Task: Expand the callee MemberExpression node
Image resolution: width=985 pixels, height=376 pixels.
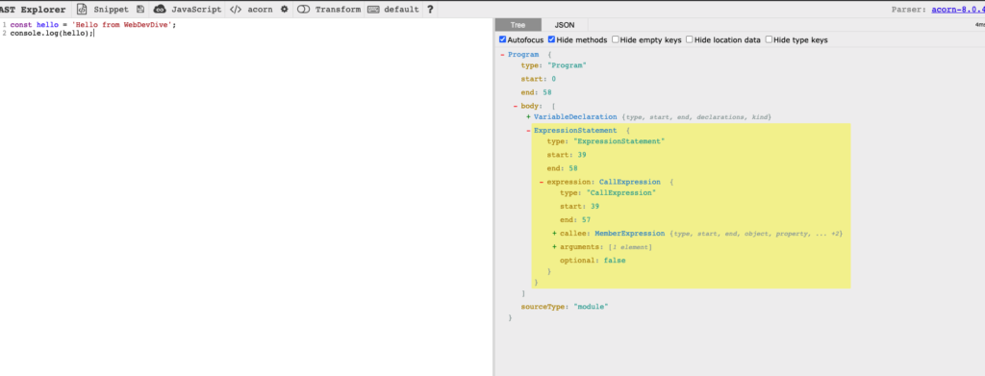Action: (555, 234)
